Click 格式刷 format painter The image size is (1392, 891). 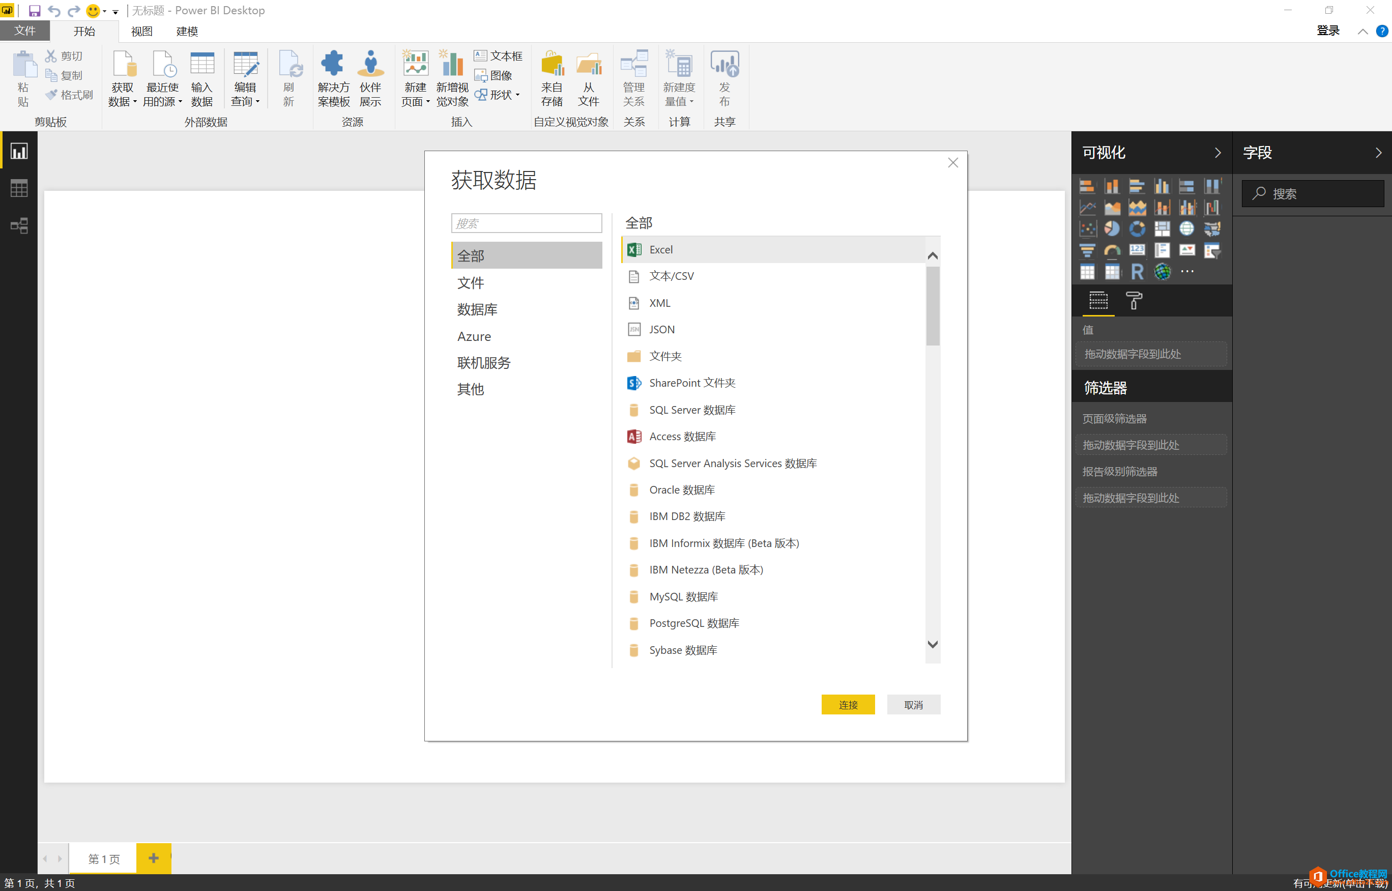(69, 95)
